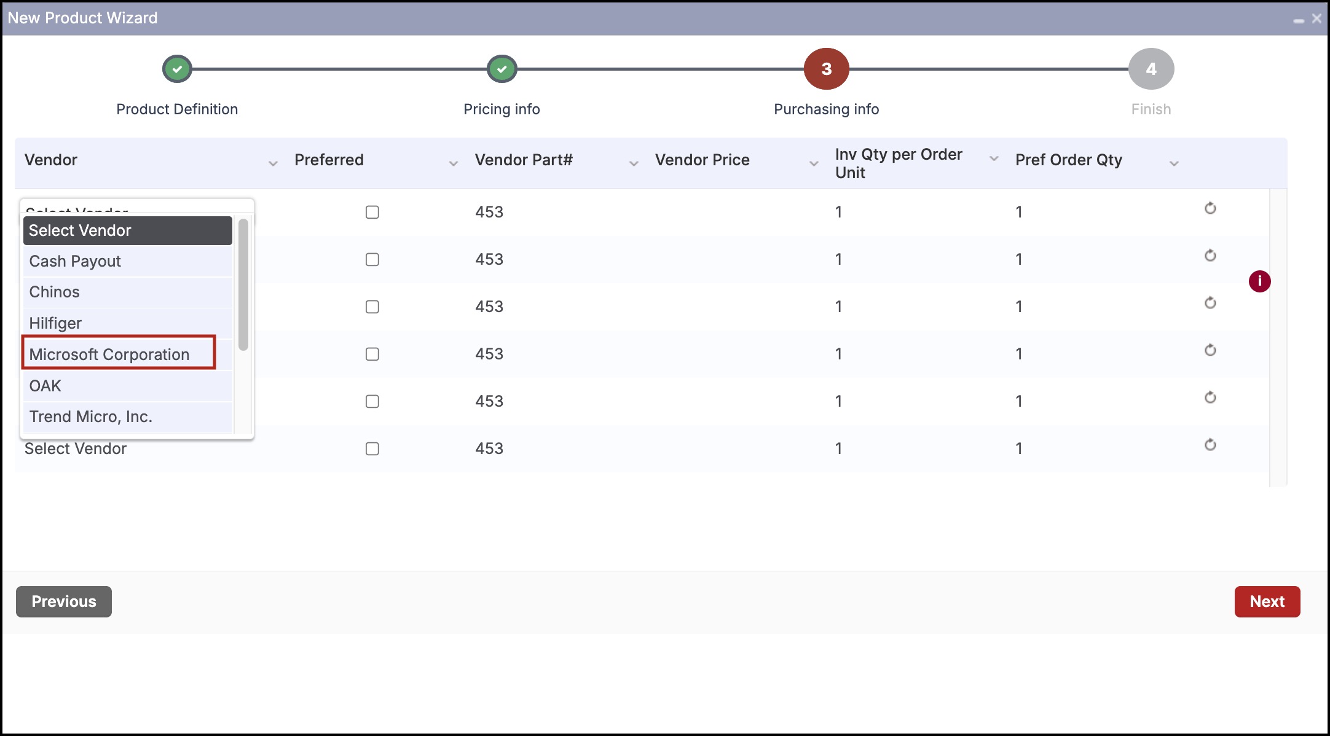The height and width of the screenshot is (736, 1330).
Task: Close the New Product Wizard window
Action: click(x=1316, y=18)
